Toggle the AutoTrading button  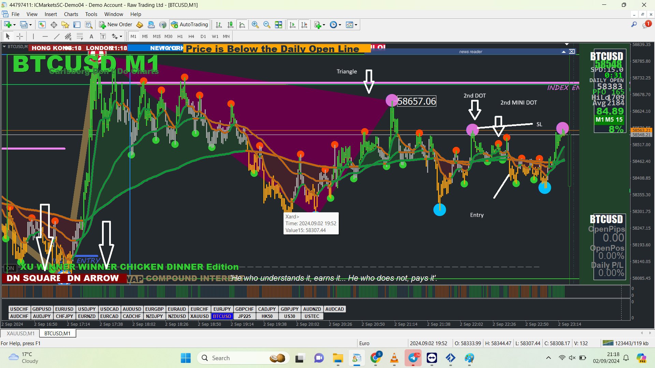click(x=190, y=25)
